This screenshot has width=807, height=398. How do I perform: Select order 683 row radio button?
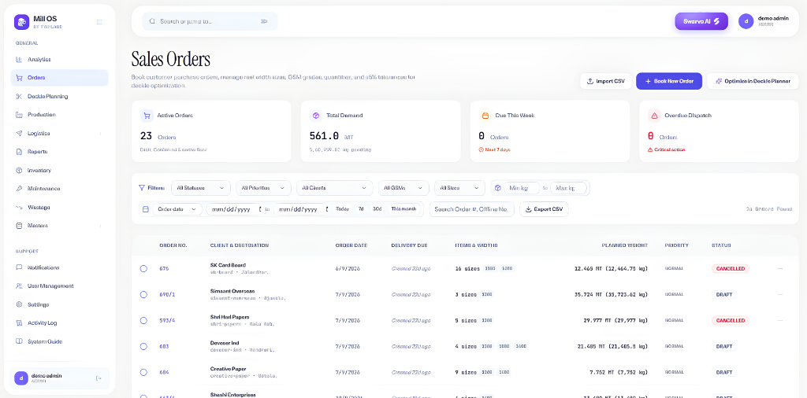[143, 346]
